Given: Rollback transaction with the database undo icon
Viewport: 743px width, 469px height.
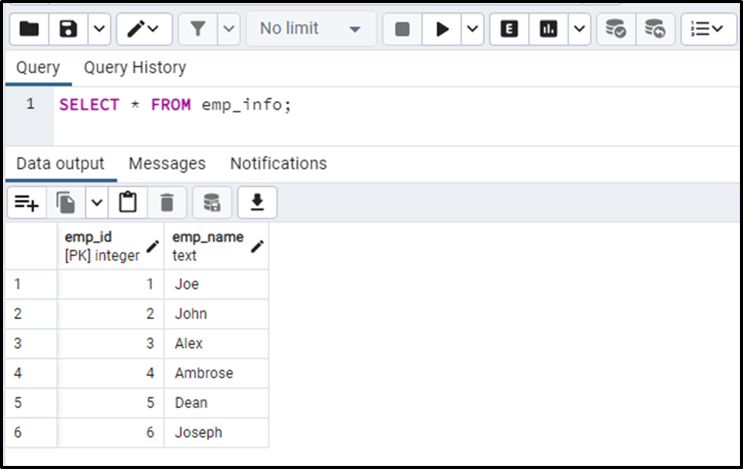Looking at the screenshot, I should (655, 29).
